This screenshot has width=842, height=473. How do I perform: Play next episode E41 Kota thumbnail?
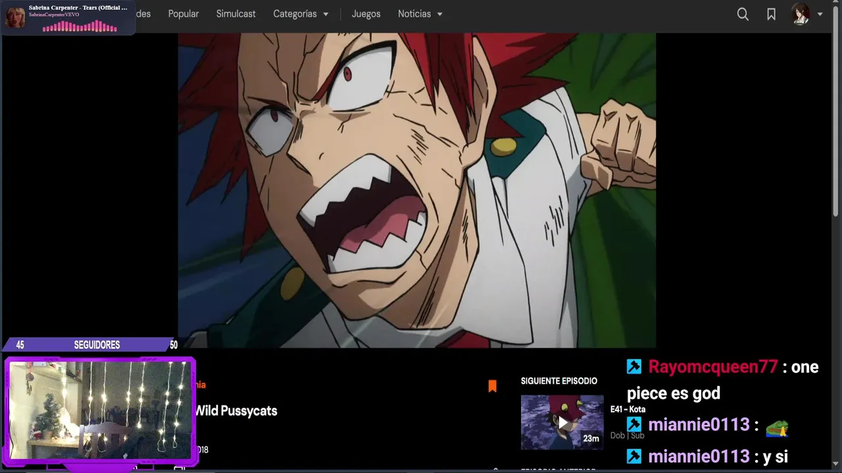point(562,422)
